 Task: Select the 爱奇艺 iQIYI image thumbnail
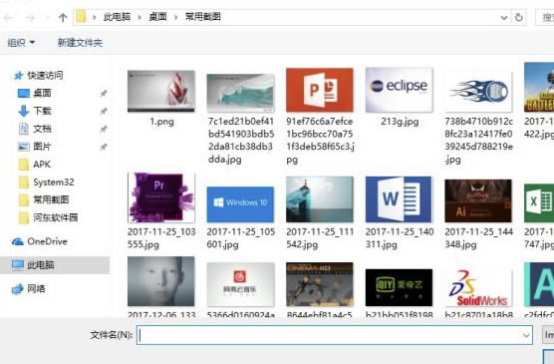pos(399,287)
